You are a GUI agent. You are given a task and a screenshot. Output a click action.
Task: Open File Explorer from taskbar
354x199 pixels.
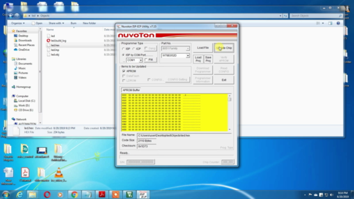33,195
